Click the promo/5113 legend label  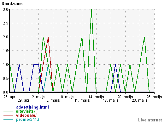pos(28,119)
